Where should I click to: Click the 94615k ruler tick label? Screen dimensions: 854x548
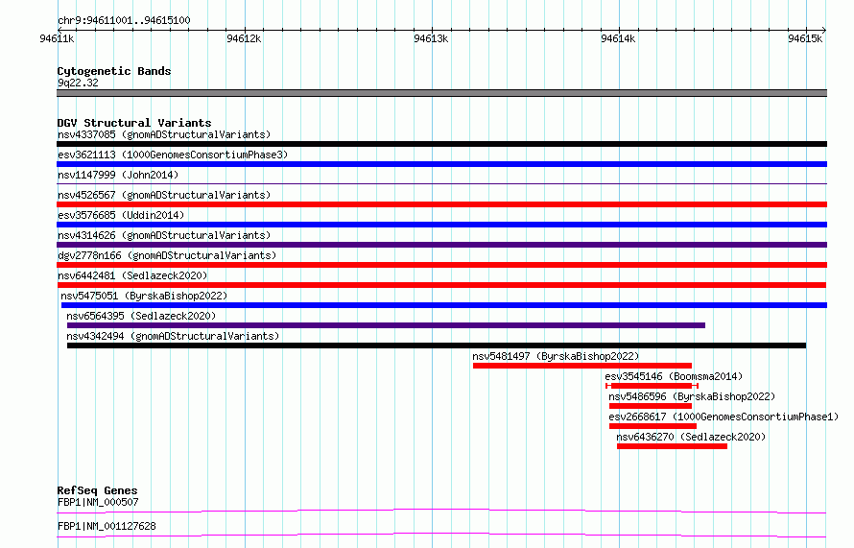[805, 38]
